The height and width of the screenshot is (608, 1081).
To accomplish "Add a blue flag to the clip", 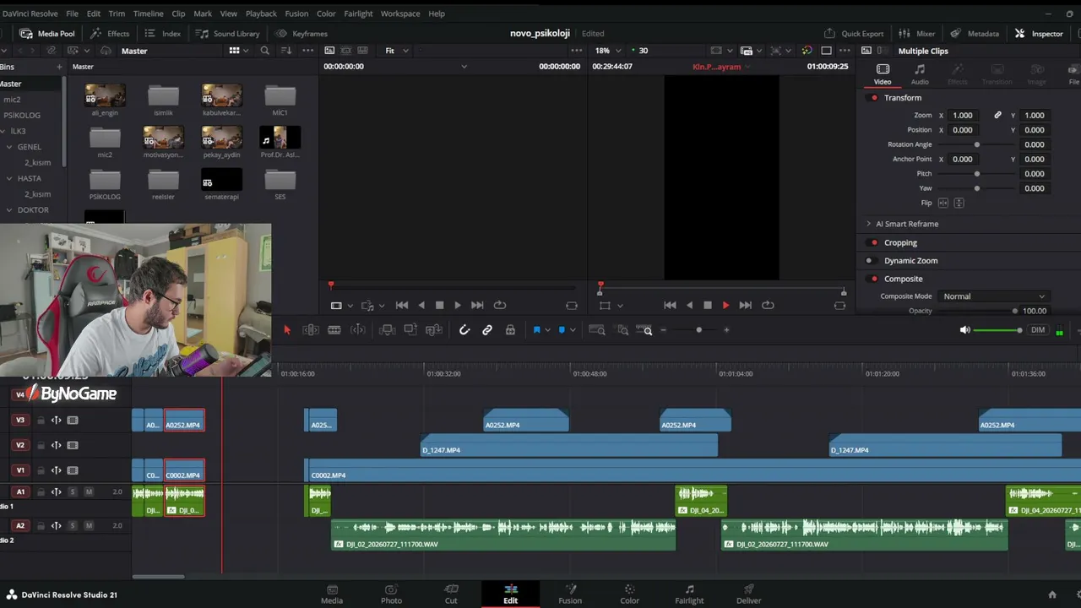I will point(536,330).
